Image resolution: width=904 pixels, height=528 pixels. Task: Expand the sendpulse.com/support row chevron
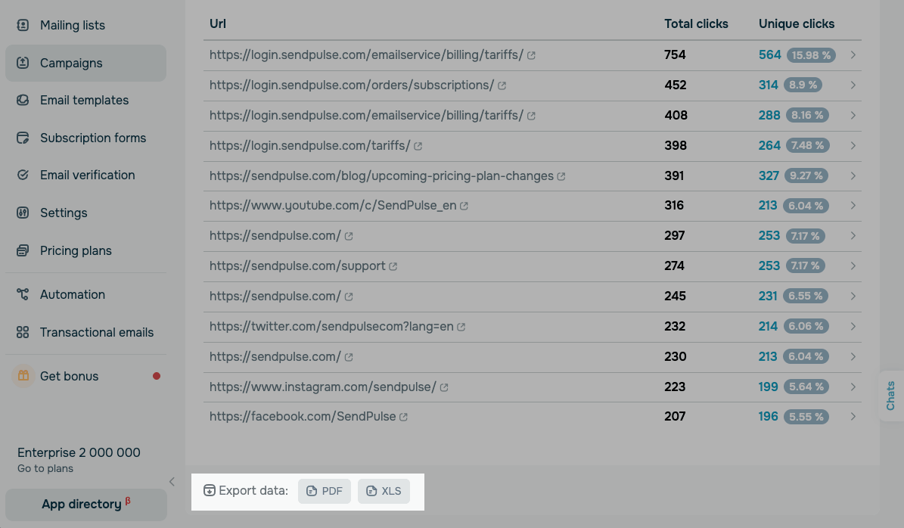pyautogui.click(x=853, y=266)
